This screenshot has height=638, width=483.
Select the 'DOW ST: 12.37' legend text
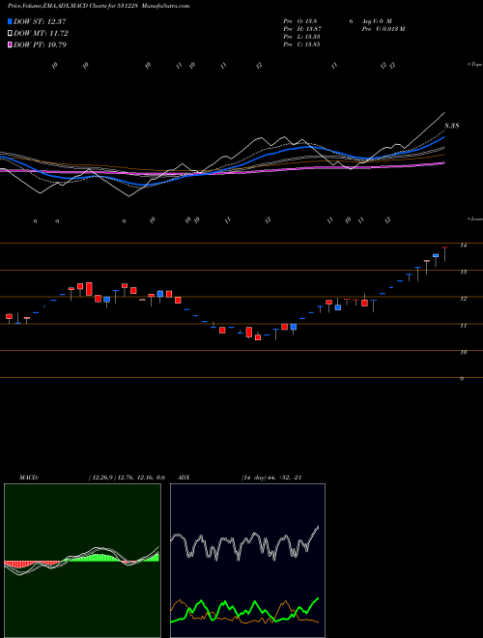40,21
